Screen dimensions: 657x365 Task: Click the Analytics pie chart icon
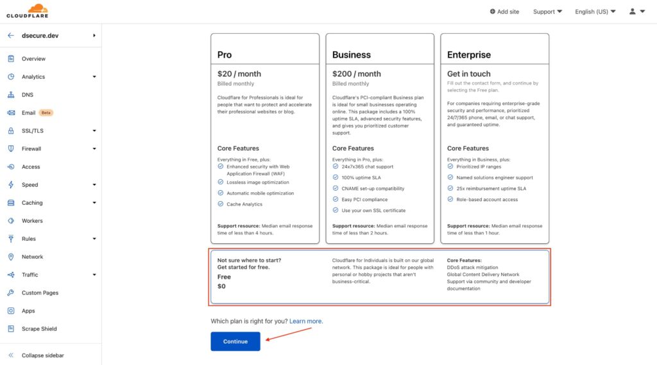pos(11,76)
